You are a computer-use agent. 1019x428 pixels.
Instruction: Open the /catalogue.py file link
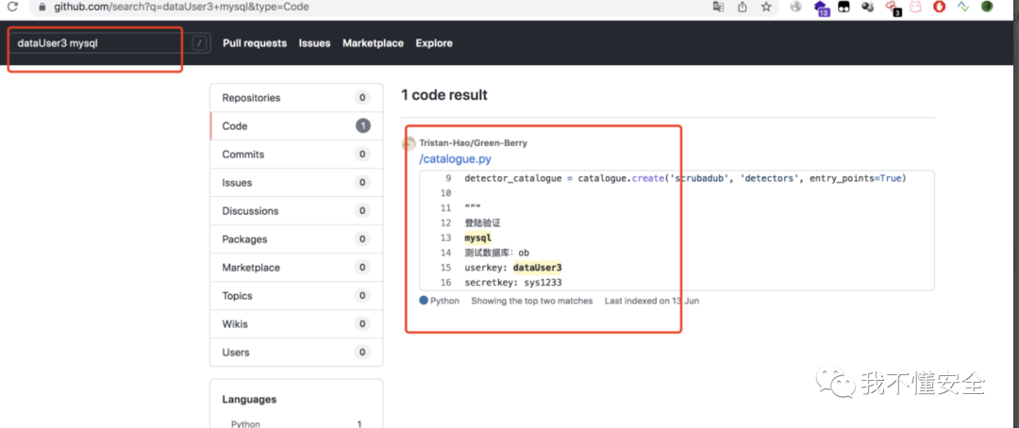tap(455, 159)
